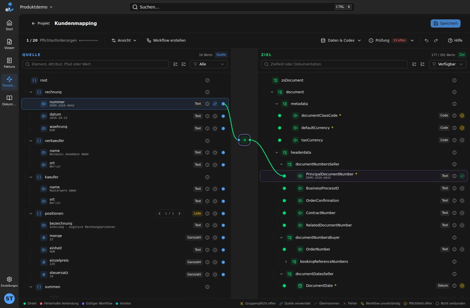Open the Dokumentation sidebar item

9,100
